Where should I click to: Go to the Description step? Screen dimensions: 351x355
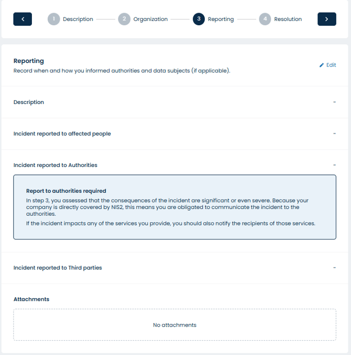pos(78,19)
